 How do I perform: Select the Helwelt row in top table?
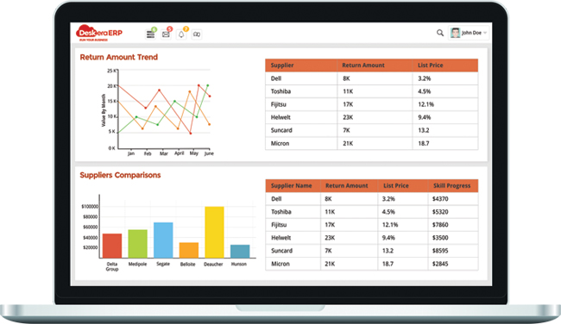[x=371, y=117]
